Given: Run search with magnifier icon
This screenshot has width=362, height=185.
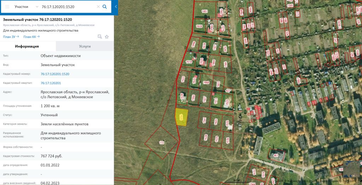Looking at the screenshot, I should tap(105, 7).
